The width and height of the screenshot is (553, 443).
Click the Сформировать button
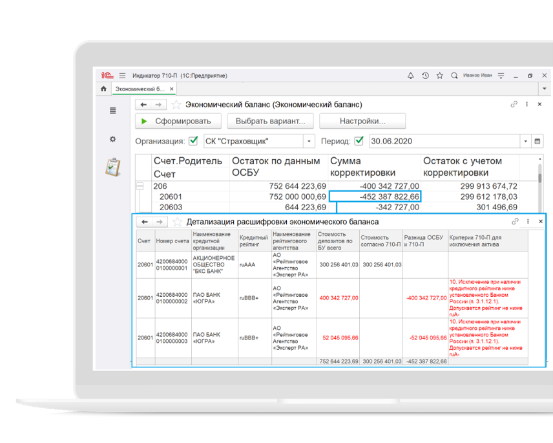[x=178, y=121]
